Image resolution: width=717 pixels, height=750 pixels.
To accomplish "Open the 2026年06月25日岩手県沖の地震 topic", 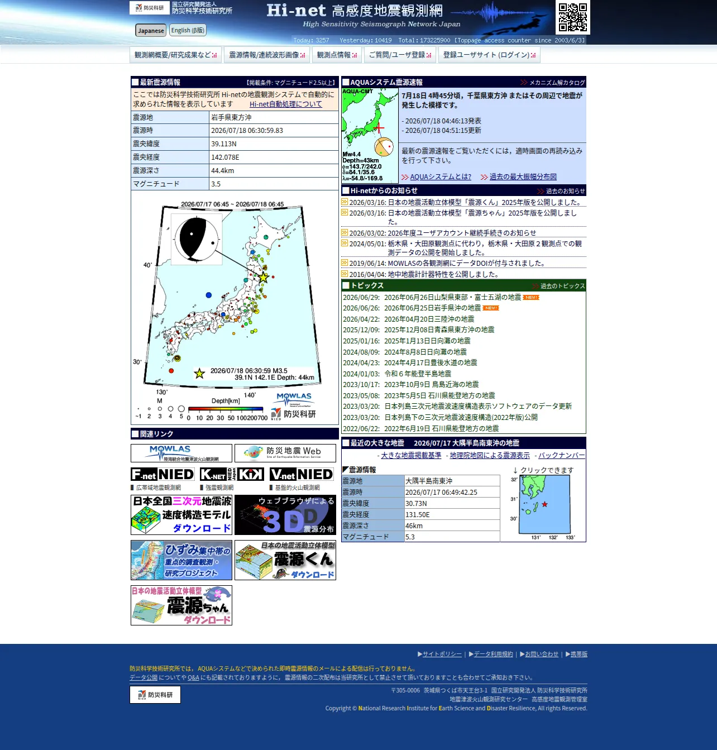I will pos(432,308).
